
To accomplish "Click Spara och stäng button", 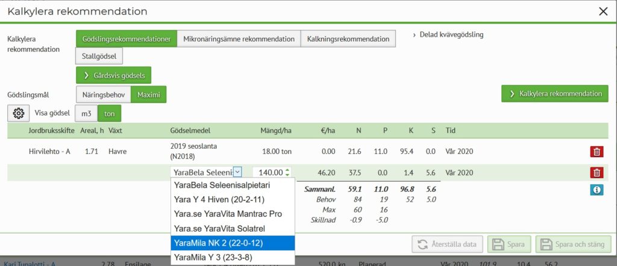I will (574, 244).
